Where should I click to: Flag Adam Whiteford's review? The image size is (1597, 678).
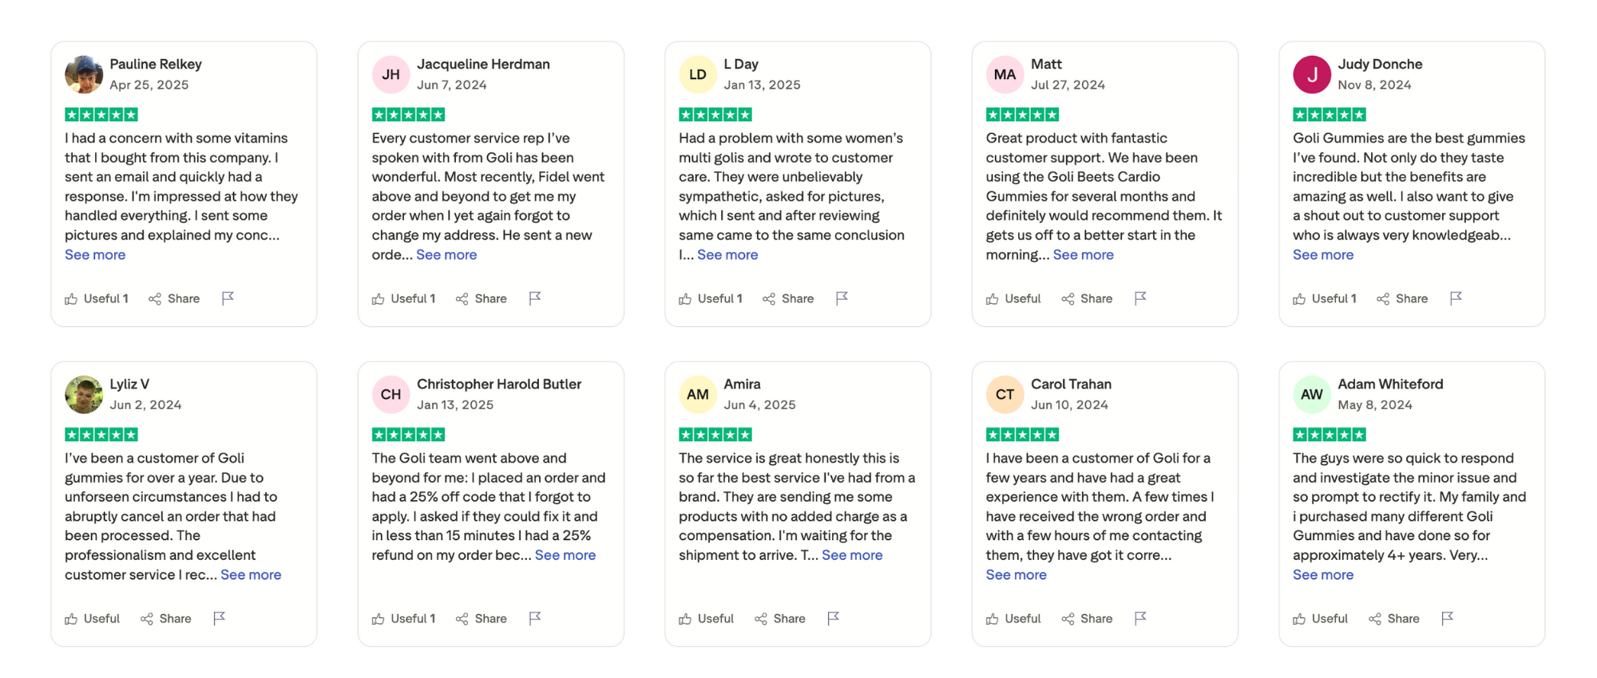coord(1447,617)
